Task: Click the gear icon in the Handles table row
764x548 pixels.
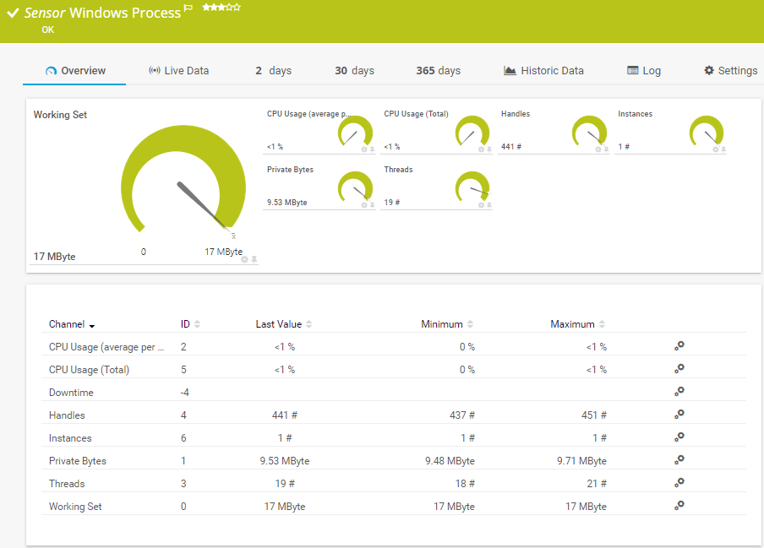Action: [x=679, y=415]
